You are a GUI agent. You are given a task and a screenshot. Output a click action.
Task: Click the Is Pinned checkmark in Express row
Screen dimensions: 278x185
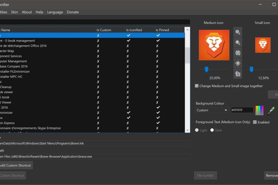pyautogui.click(x=158, y=123)
